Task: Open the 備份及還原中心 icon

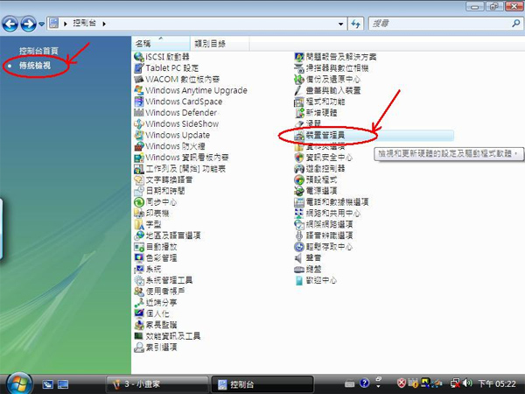Action: pos(299,80)
